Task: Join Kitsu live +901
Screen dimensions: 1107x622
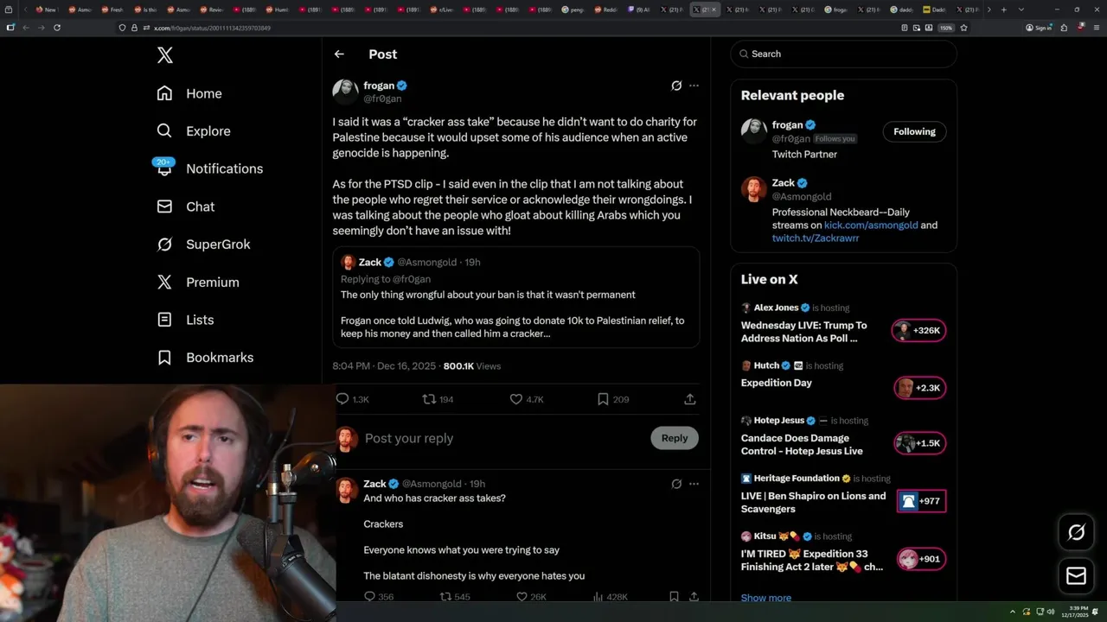Action: pyautogui.click(x=921, y=559)
